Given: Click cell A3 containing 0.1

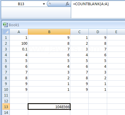Looking at the screenshot, I should [19, 49].
